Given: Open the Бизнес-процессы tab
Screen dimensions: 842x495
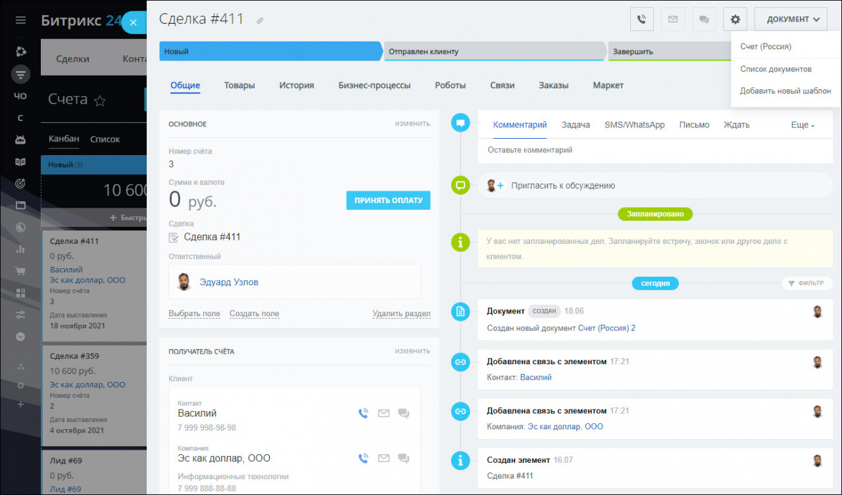Looking at the screenshot, I should click(x=374, y=85).
